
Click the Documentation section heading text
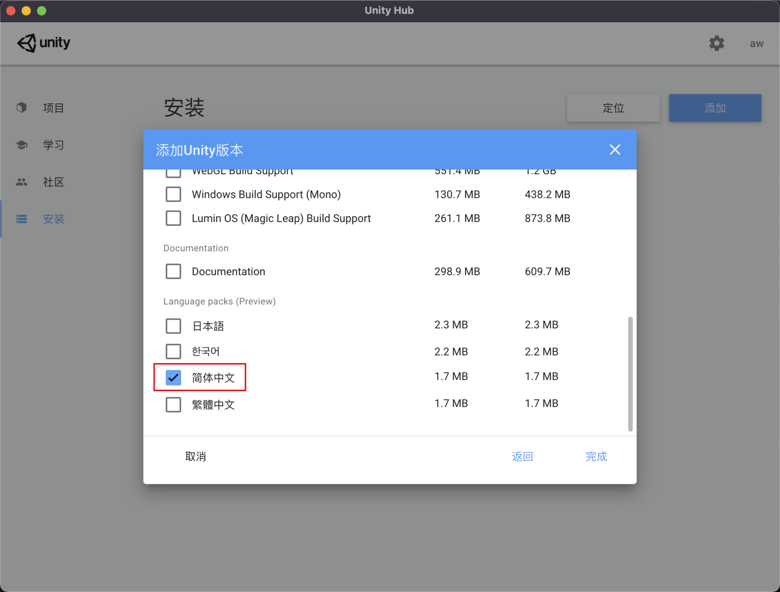pyautogui.click(x=196, y=248)
